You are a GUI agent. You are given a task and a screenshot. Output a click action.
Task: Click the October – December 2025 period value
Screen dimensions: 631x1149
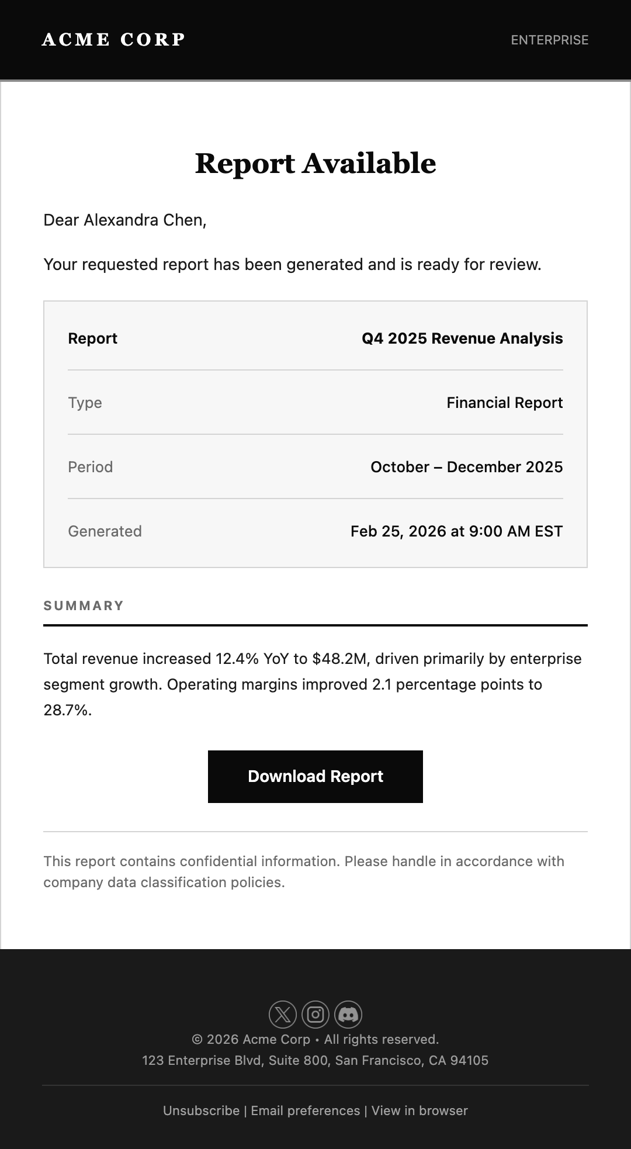click(x=467, y=467)
